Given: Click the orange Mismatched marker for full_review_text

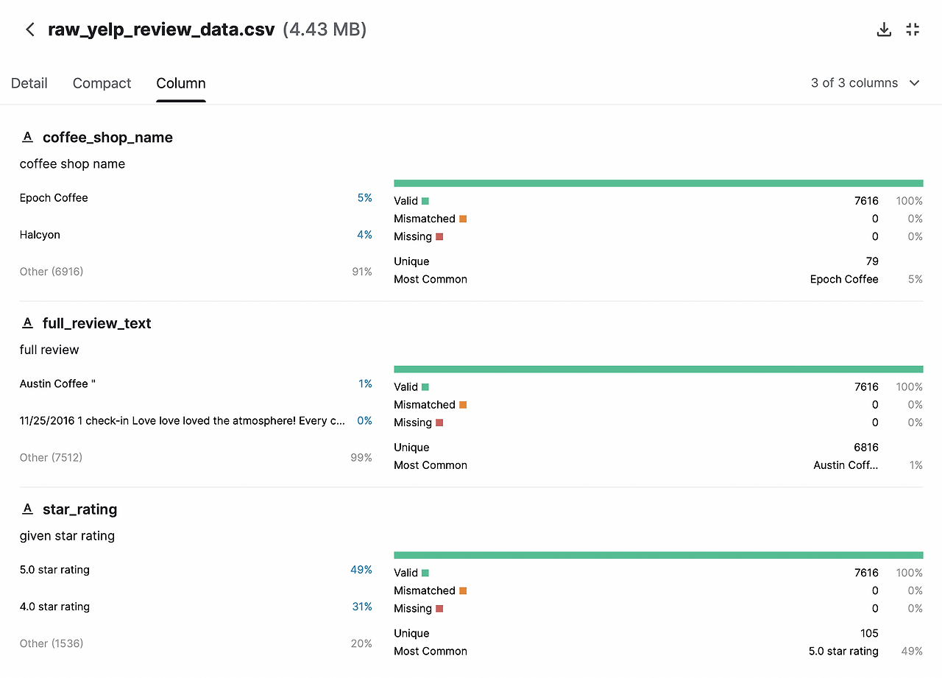Looking at the screenshot, I should [463, 405].
